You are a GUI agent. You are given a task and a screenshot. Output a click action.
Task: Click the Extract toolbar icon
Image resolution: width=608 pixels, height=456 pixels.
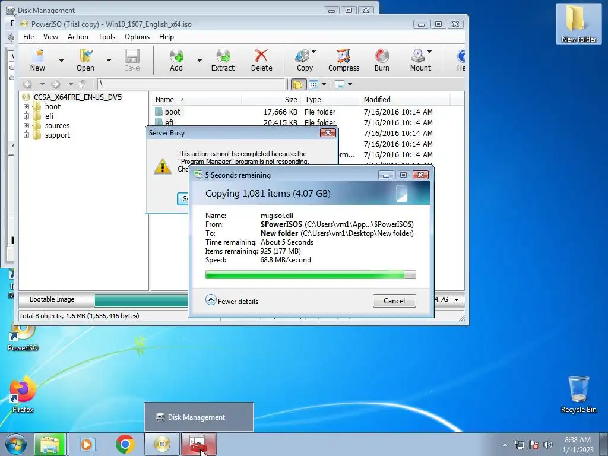(223, 60)
